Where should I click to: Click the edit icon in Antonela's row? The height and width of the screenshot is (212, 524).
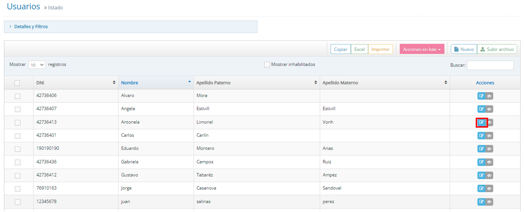tap(481, 122)
